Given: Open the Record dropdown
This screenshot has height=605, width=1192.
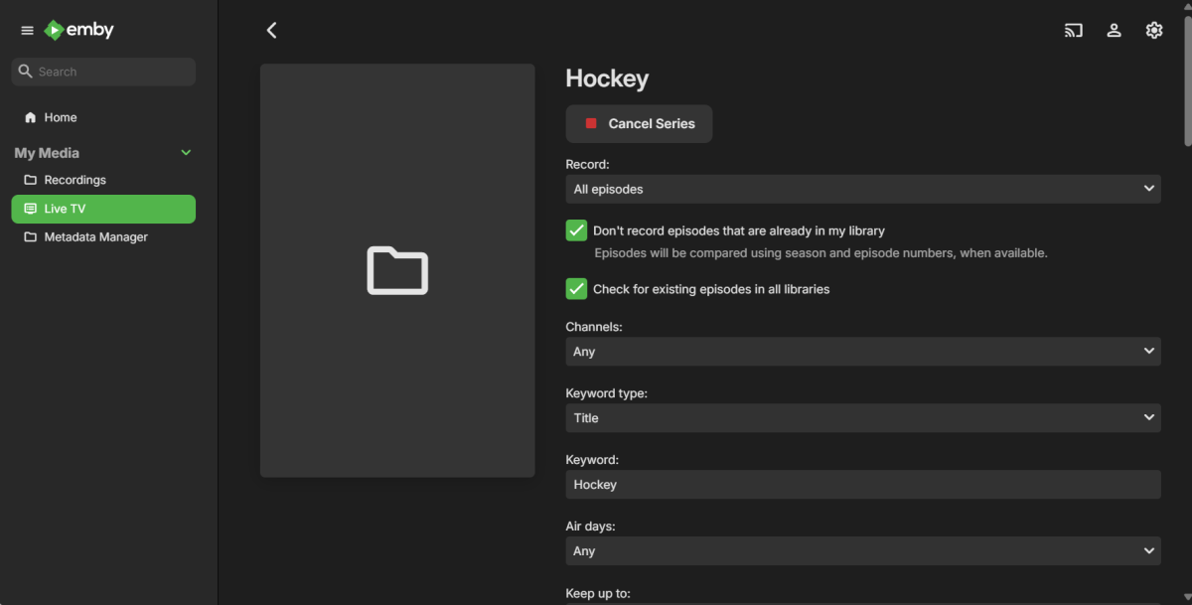Looking at the screenshot, I should (x=862, y=189).
